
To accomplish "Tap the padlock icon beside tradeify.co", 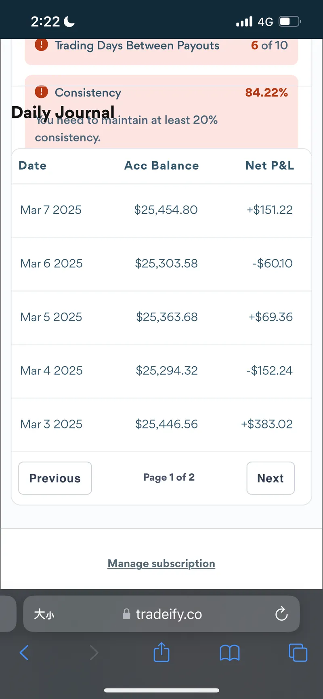I will tap(126, 614).
